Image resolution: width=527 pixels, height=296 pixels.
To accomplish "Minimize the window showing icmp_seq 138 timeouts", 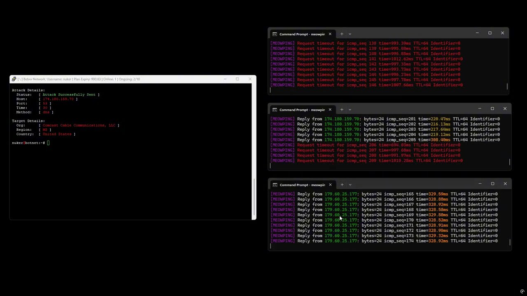I will (477, 33).
